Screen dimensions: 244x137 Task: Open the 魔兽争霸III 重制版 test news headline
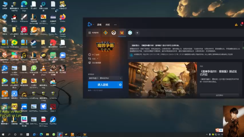tap(218, 73)
